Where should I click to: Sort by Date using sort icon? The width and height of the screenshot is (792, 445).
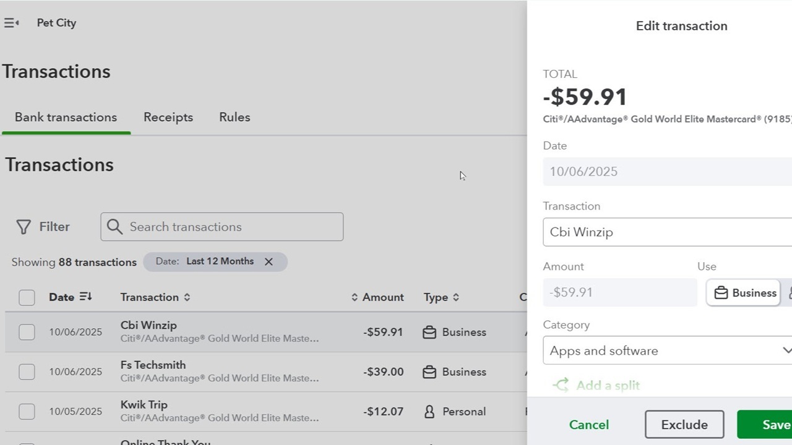tap(86, 297)
